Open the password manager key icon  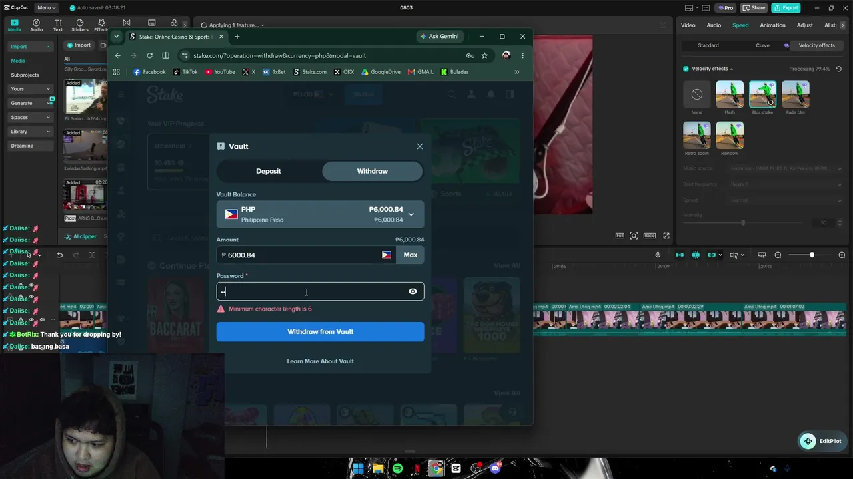pyautogui.click(x=470, y=55)
